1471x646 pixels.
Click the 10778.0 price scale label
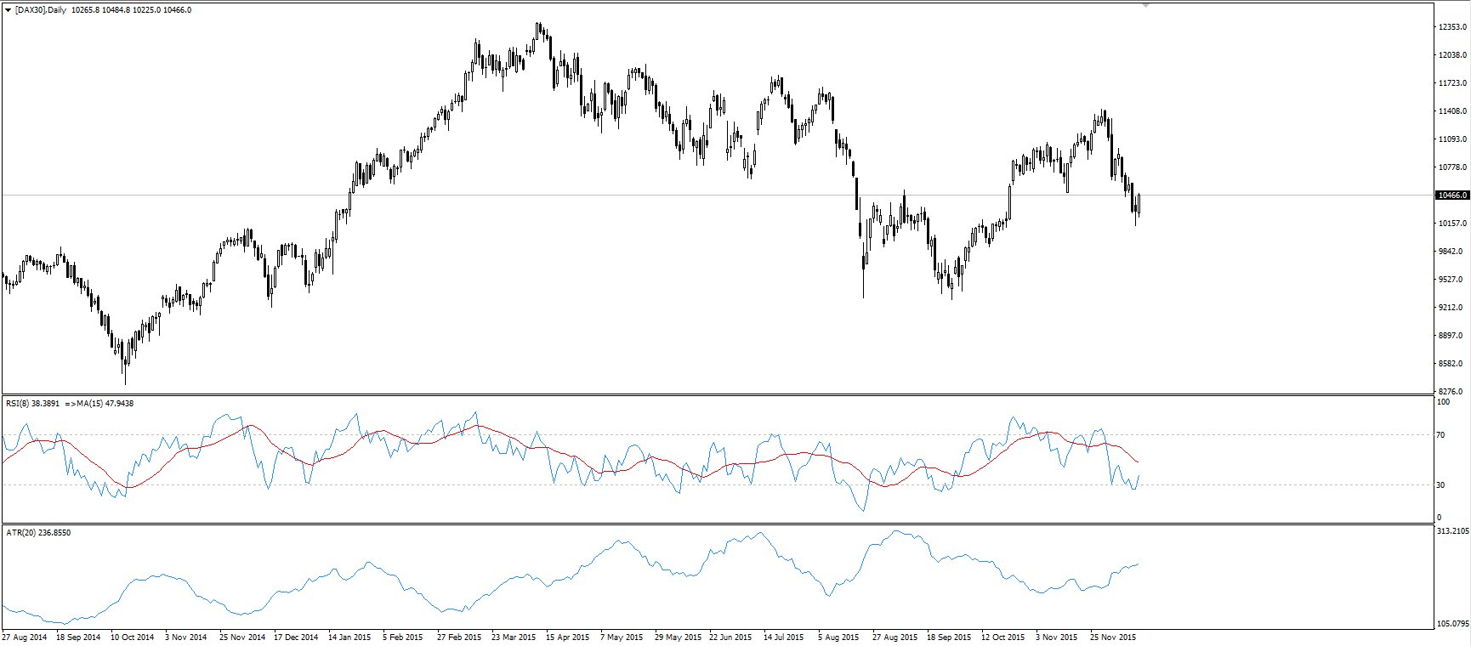pyautogui.click(x=1452, y=167)
